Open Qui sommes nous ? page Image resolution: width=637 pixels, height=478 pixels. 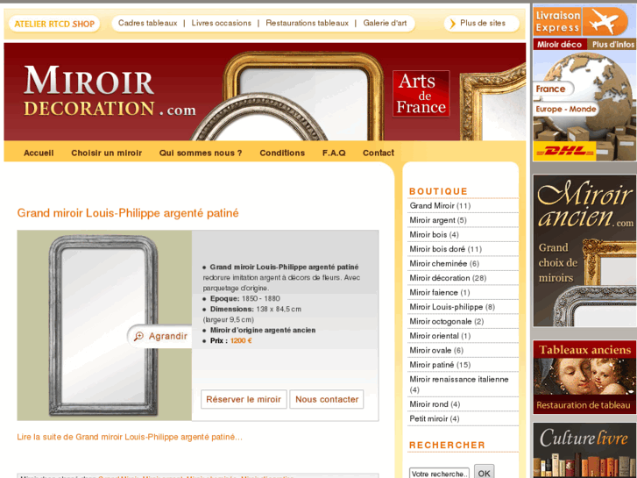coord(201,153)
